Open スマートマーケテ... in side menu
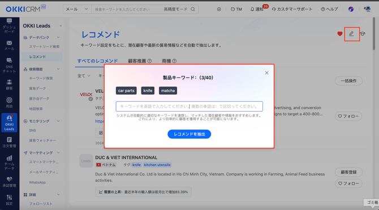The height and width of the screenshot is (210, 379). point(44,162)
